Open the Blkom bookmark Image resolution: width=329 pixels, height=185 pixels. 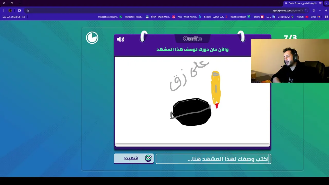coord(258,17)
